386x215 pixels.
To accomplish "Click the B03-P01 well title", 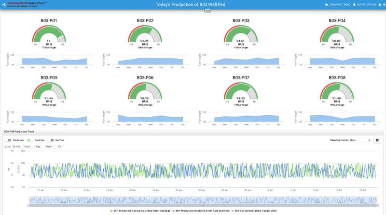I will pyautogui.click(x=49, y=20).
